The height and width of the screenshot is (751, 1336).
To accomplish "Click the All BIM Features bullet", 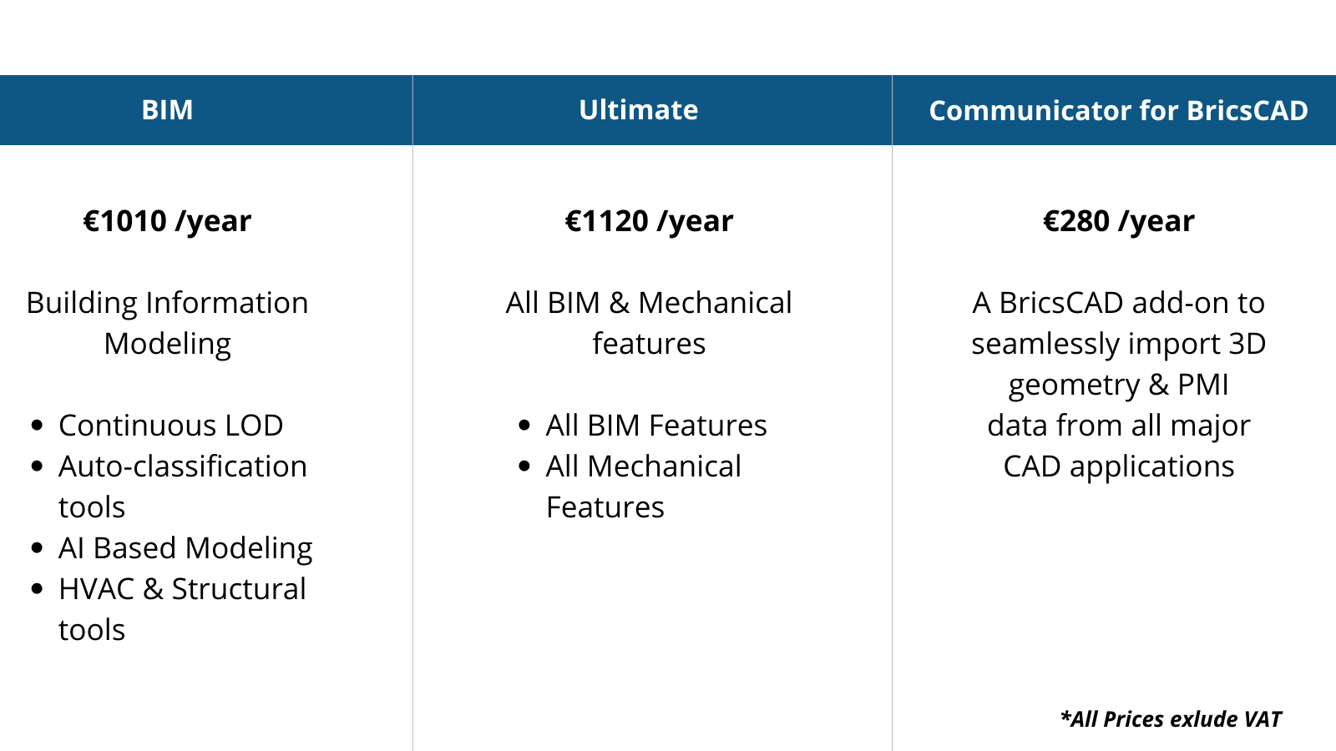I will (656, 426).
